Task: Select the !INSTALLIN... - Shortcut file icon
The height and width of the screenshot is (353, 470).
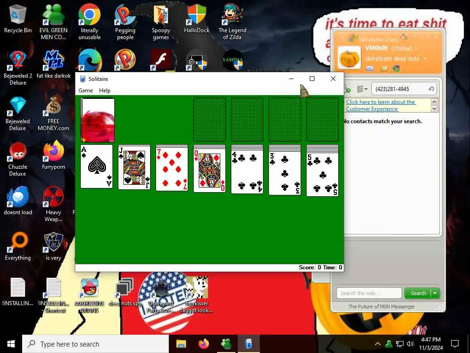Action: tap(53, 296)
